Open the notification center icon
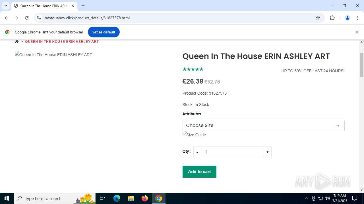Screen dimensions: 364x204 355,198
